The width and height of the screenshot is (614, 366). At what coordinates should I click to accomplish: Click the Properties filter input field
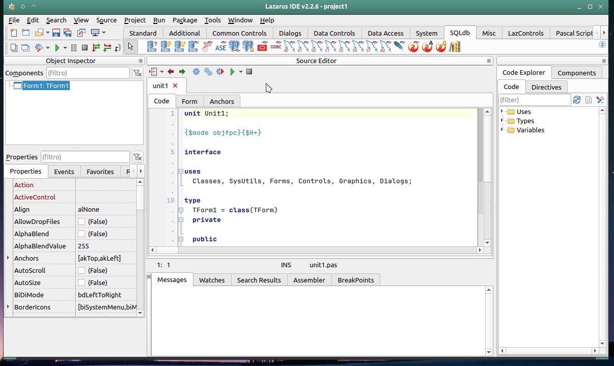[x=85, y=157]
